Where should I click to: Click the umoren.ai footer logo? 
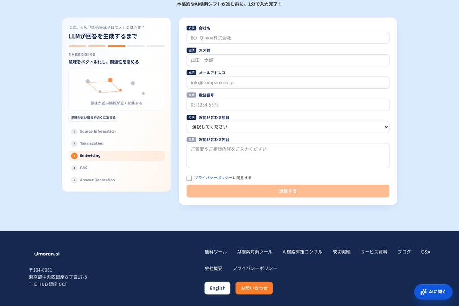(47, 254)
